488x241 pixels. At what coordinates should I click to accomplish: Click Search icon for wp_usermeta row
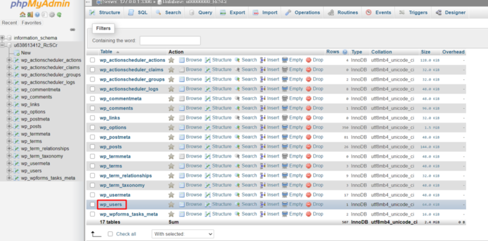(x=237, y=195)
